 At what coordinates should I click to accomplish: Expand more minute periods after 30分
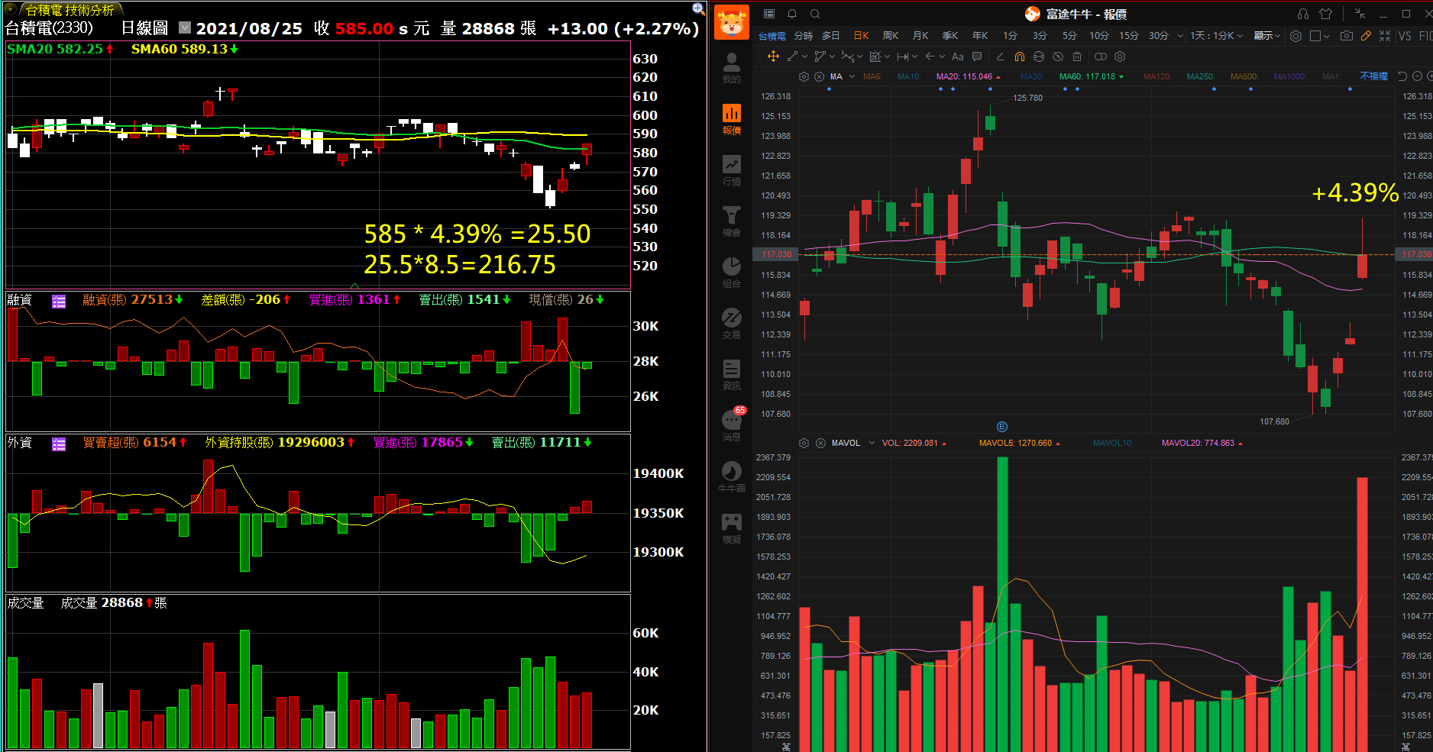(1180, 36)
